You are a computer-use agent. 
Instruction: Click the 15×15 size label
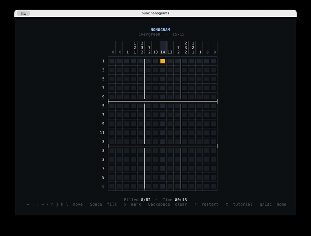[178, 34]
